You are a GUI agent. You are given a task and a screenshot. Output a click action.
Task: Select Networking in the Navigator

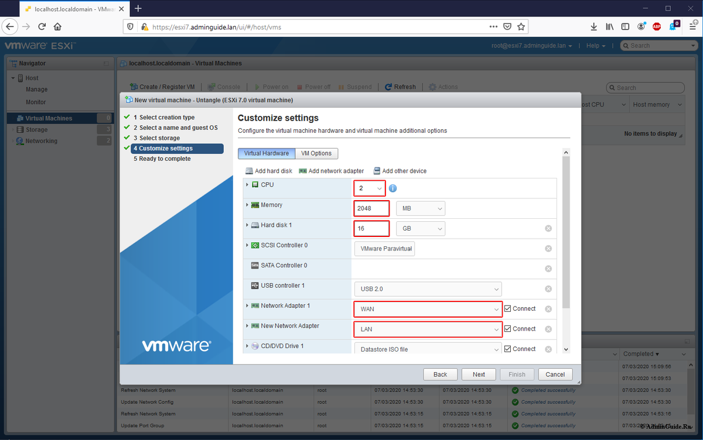click(x=41, y=141)
